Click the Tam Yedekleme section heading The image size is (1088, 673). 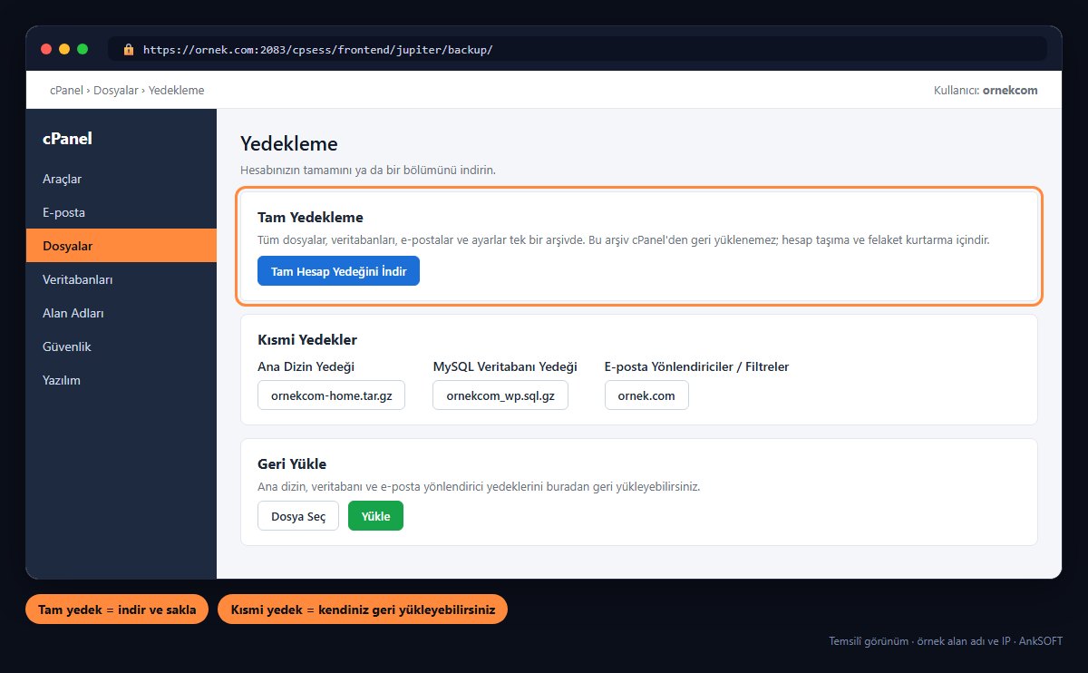[x=310, y=218]
